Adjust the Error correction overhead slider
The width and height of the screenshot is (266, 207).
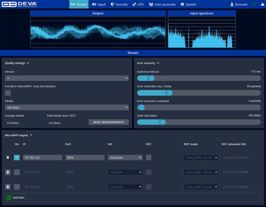pos(199,107)
